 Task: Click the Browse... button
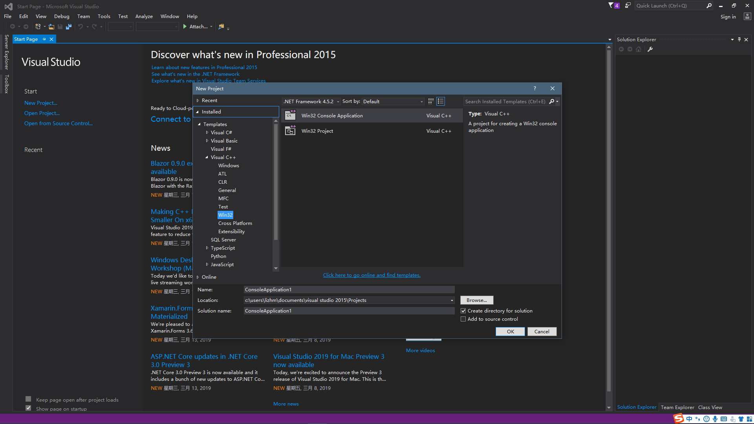click(x=477, y=300)
